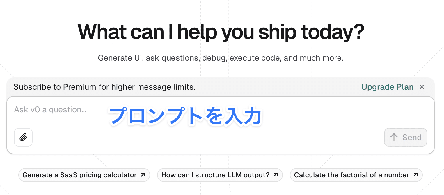Select "Generate a SaaS pricing calculator" suggestion
This screenshot has height=195, width=444.
click(x=79, y=175)
